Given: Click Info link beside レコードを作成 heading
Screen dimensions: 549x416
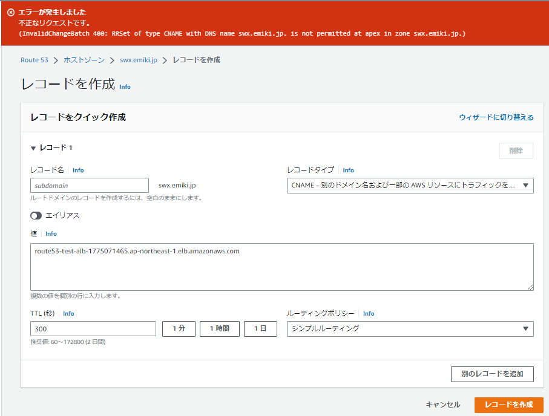Looking at the screenshot, I should pyautogui.click(x=125, y=87).
